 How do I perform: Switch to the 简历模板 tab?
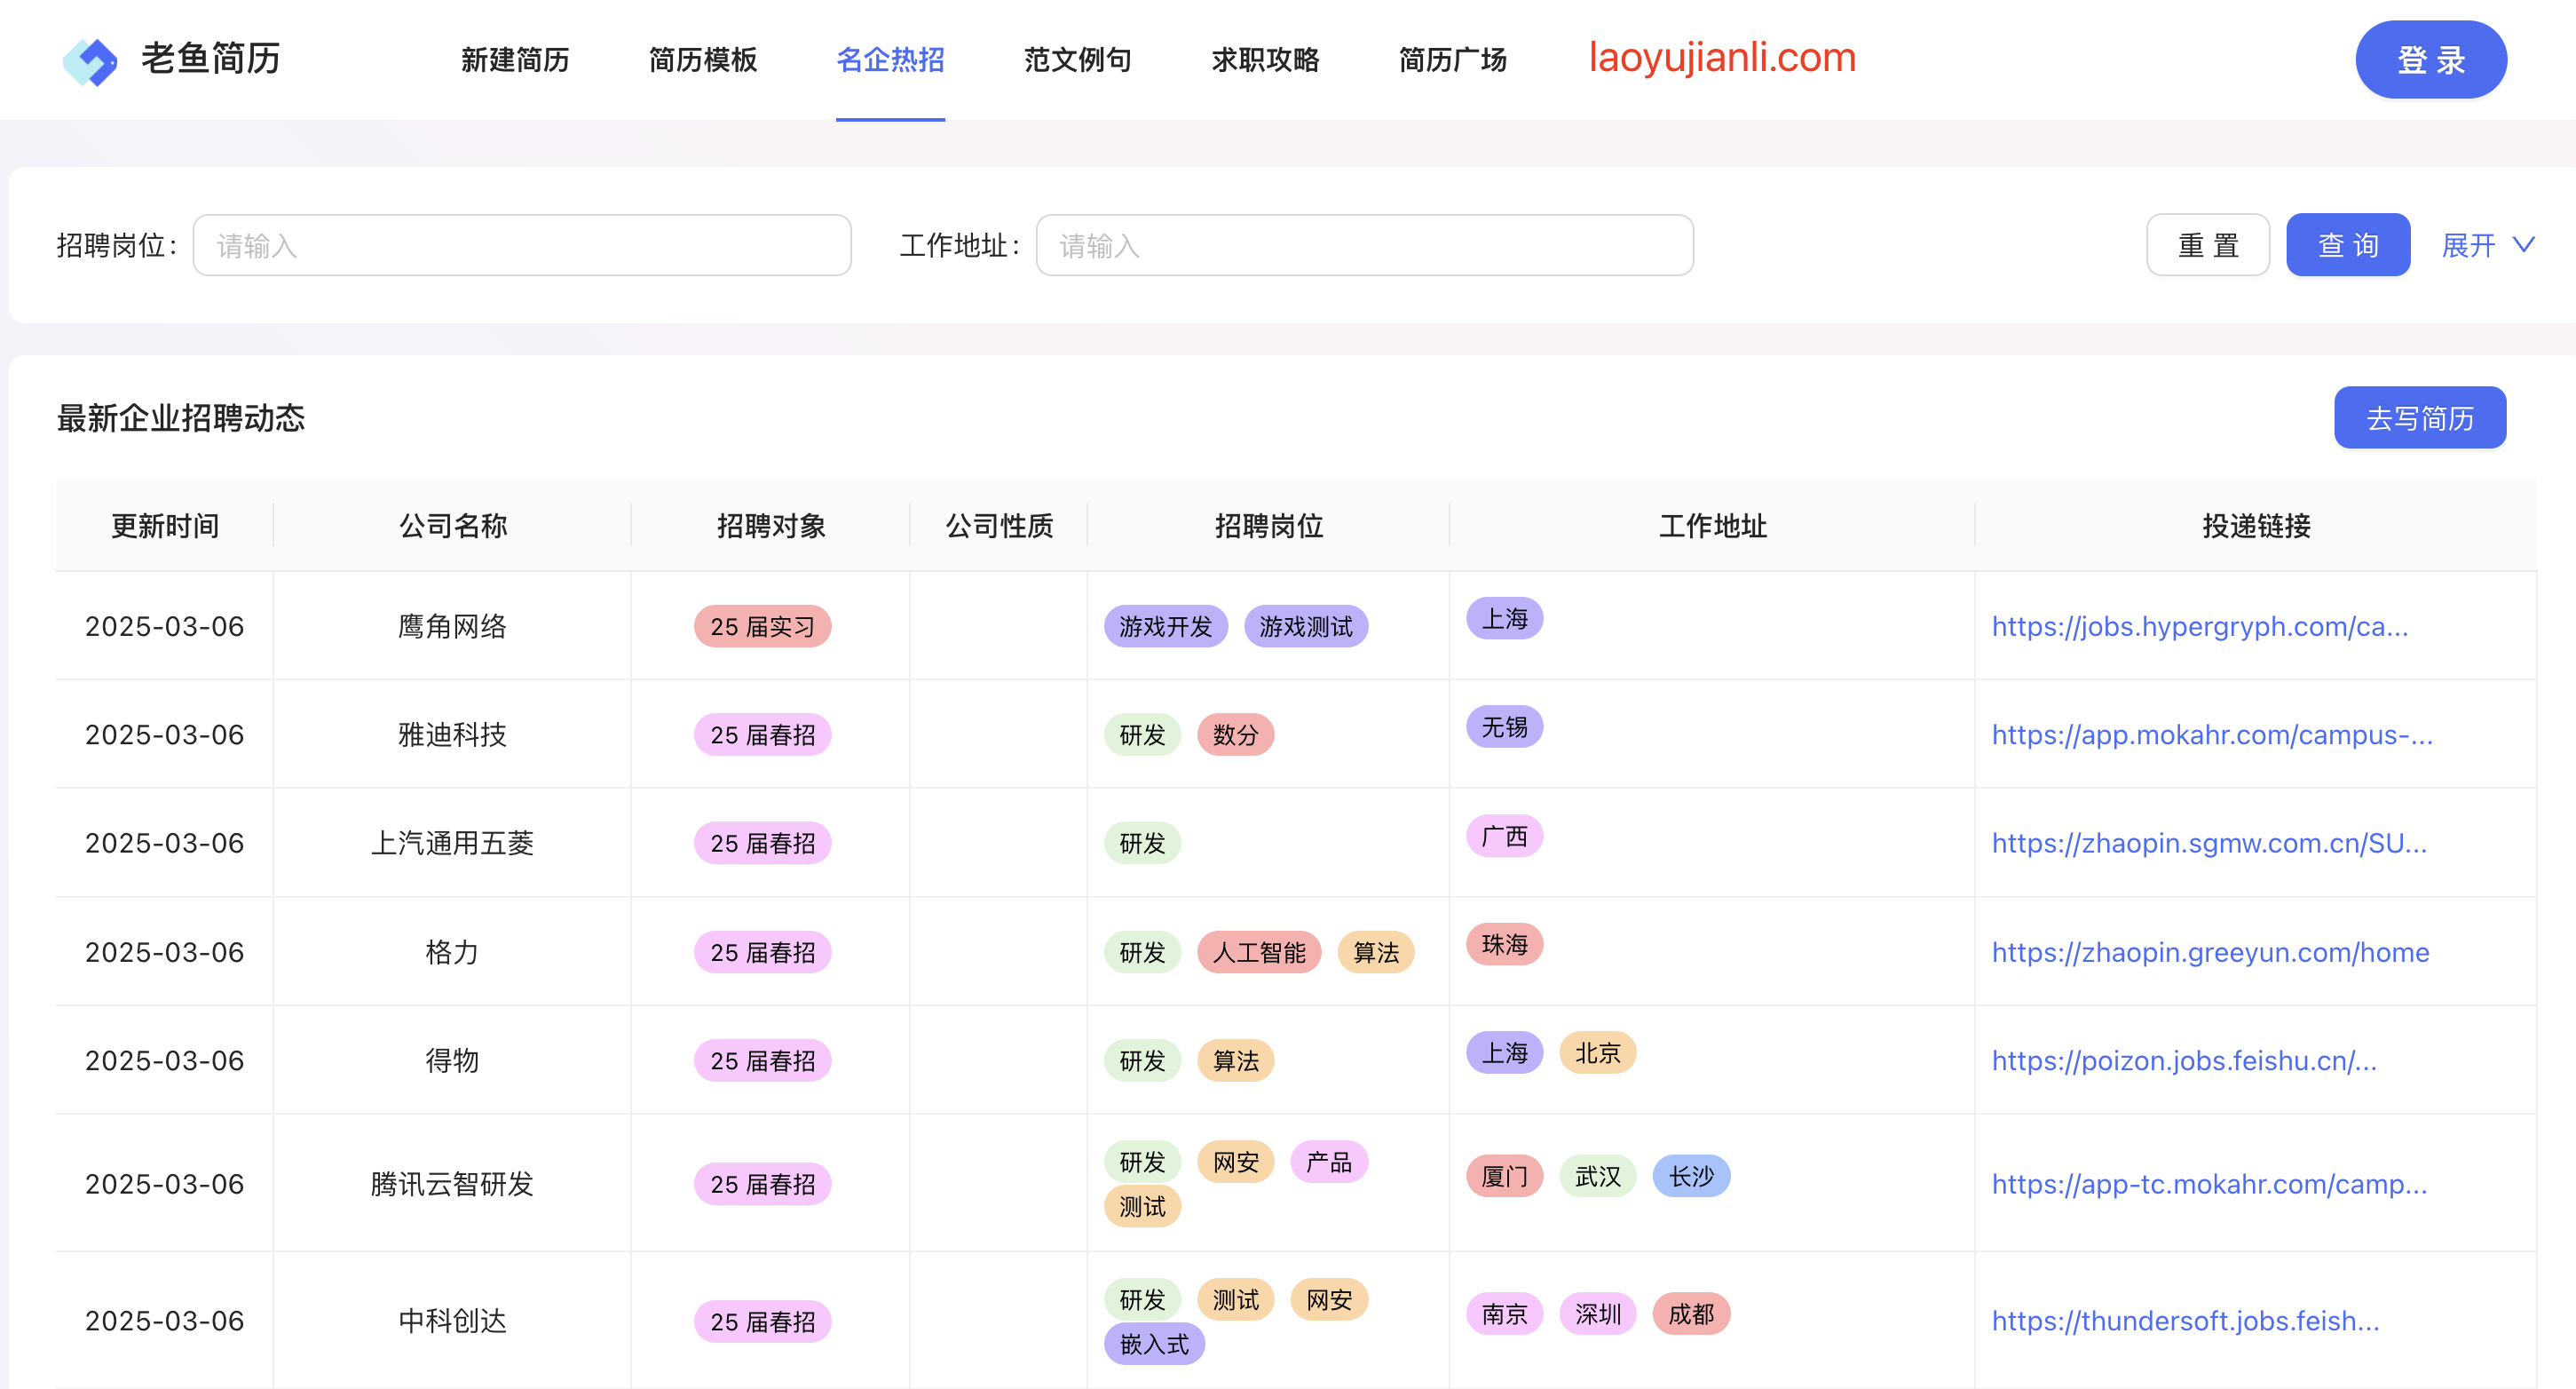tap(702, 60)
